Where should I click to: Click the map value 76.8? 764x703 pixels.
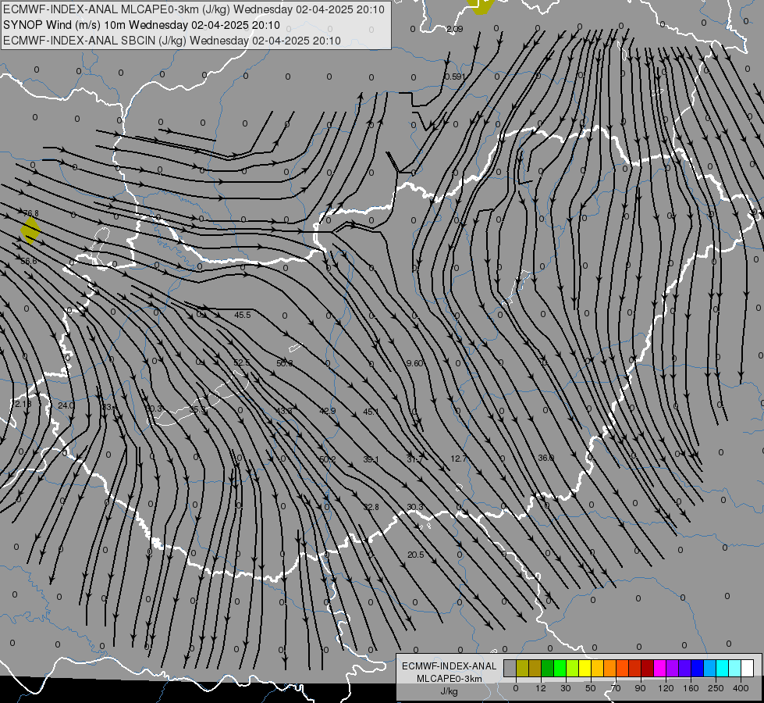pos(30,213)
